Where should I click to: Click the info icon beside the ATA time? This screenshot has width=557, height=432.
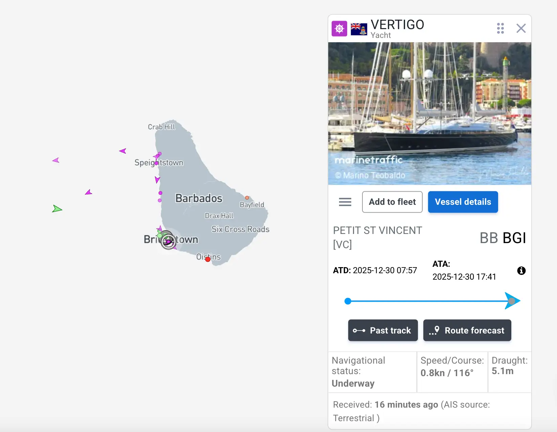click(521, 271)
